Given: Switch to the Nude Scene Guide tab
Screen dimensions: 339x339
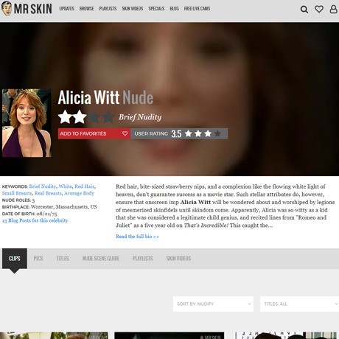Looking at the screenshot, I should pos(101,259).
